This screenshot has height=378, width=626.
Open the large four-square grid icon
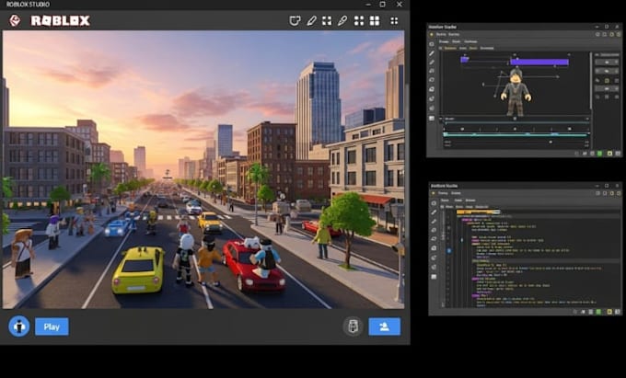pos(375,21)
